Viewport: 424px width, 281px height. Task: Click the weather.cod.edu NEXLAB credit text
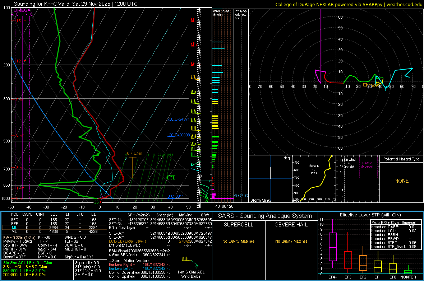(x=349, y=4)
